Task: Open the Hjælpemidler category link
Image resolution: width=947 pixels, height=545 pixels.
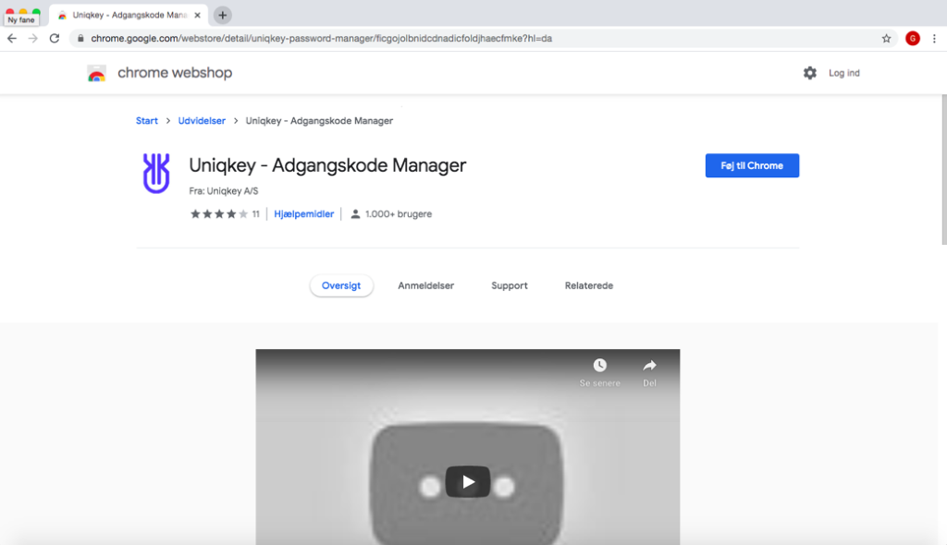Action: (x=303, y=214)
